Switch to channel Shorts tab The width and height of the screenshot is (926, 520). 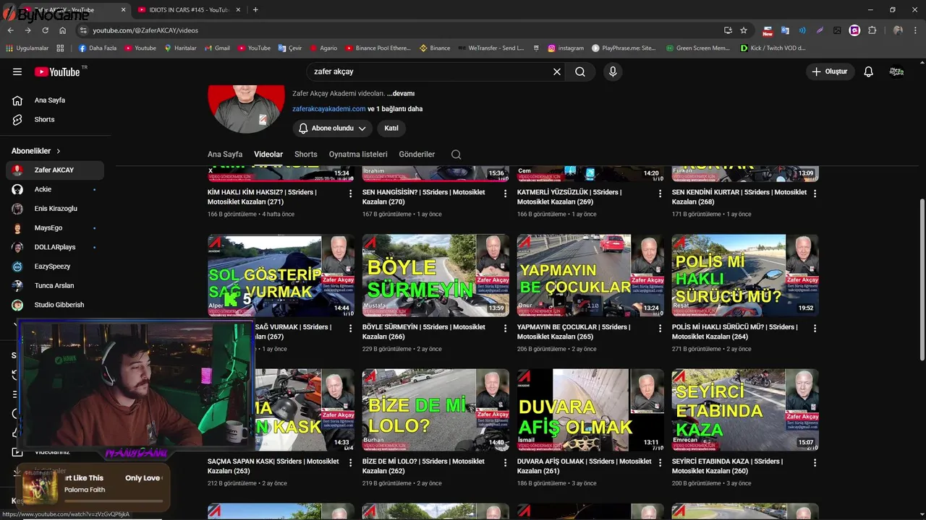306,155
